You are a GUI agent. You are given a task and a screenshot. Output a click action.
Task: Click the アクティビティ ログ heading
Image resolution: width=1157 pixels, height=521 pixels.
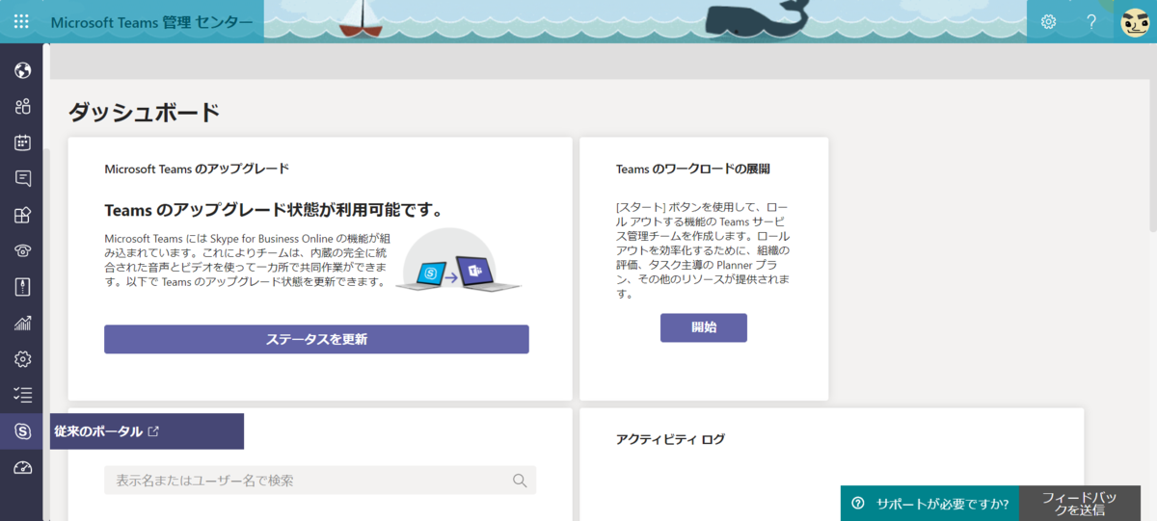[x=670, y=439]
